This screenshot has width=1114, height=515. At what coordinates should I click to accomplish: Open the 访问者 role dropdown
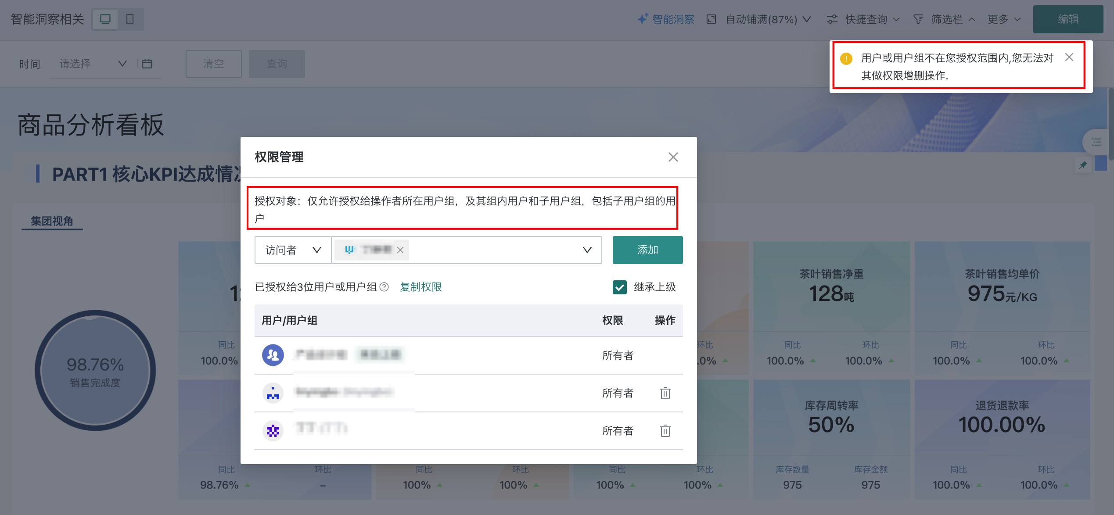(293, 250)
